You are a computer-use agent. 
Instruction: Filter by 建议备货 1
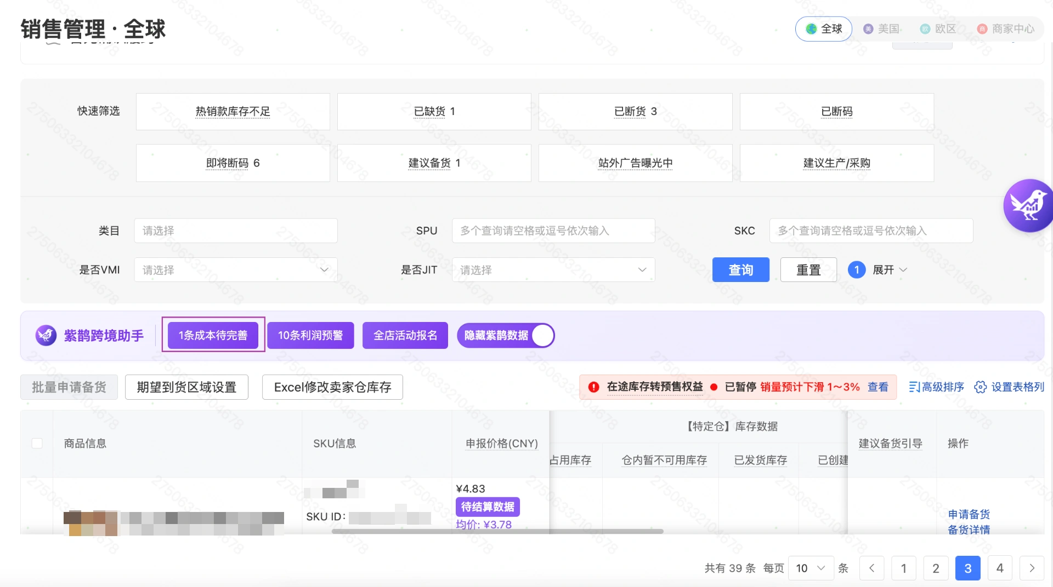(434, 163)
